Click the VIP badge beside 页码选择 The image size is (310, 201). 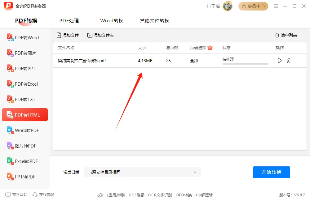pos(210,48)
